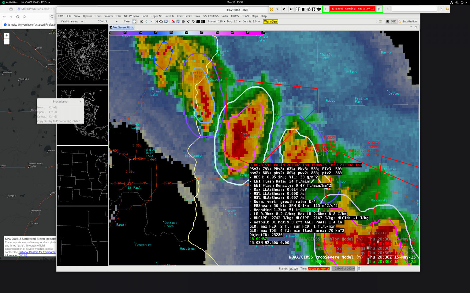Click the shield icon in the Firefox address bar
The image size is (470, 293).
pyautogui.click(x=52, y=17)
